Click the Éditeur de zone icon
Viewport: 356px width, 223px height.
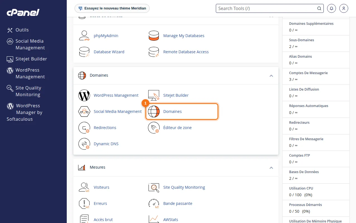(154, 128)
